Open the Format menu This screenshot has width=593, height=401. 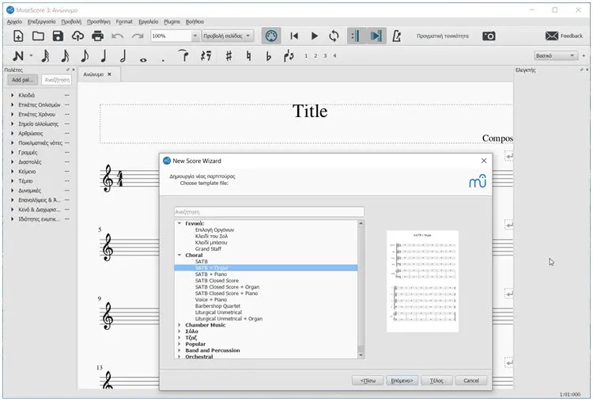pos(124,21)
